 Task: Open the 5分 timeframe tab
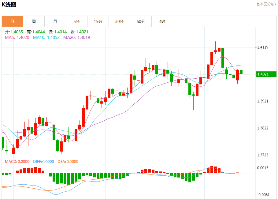point(76,21)
